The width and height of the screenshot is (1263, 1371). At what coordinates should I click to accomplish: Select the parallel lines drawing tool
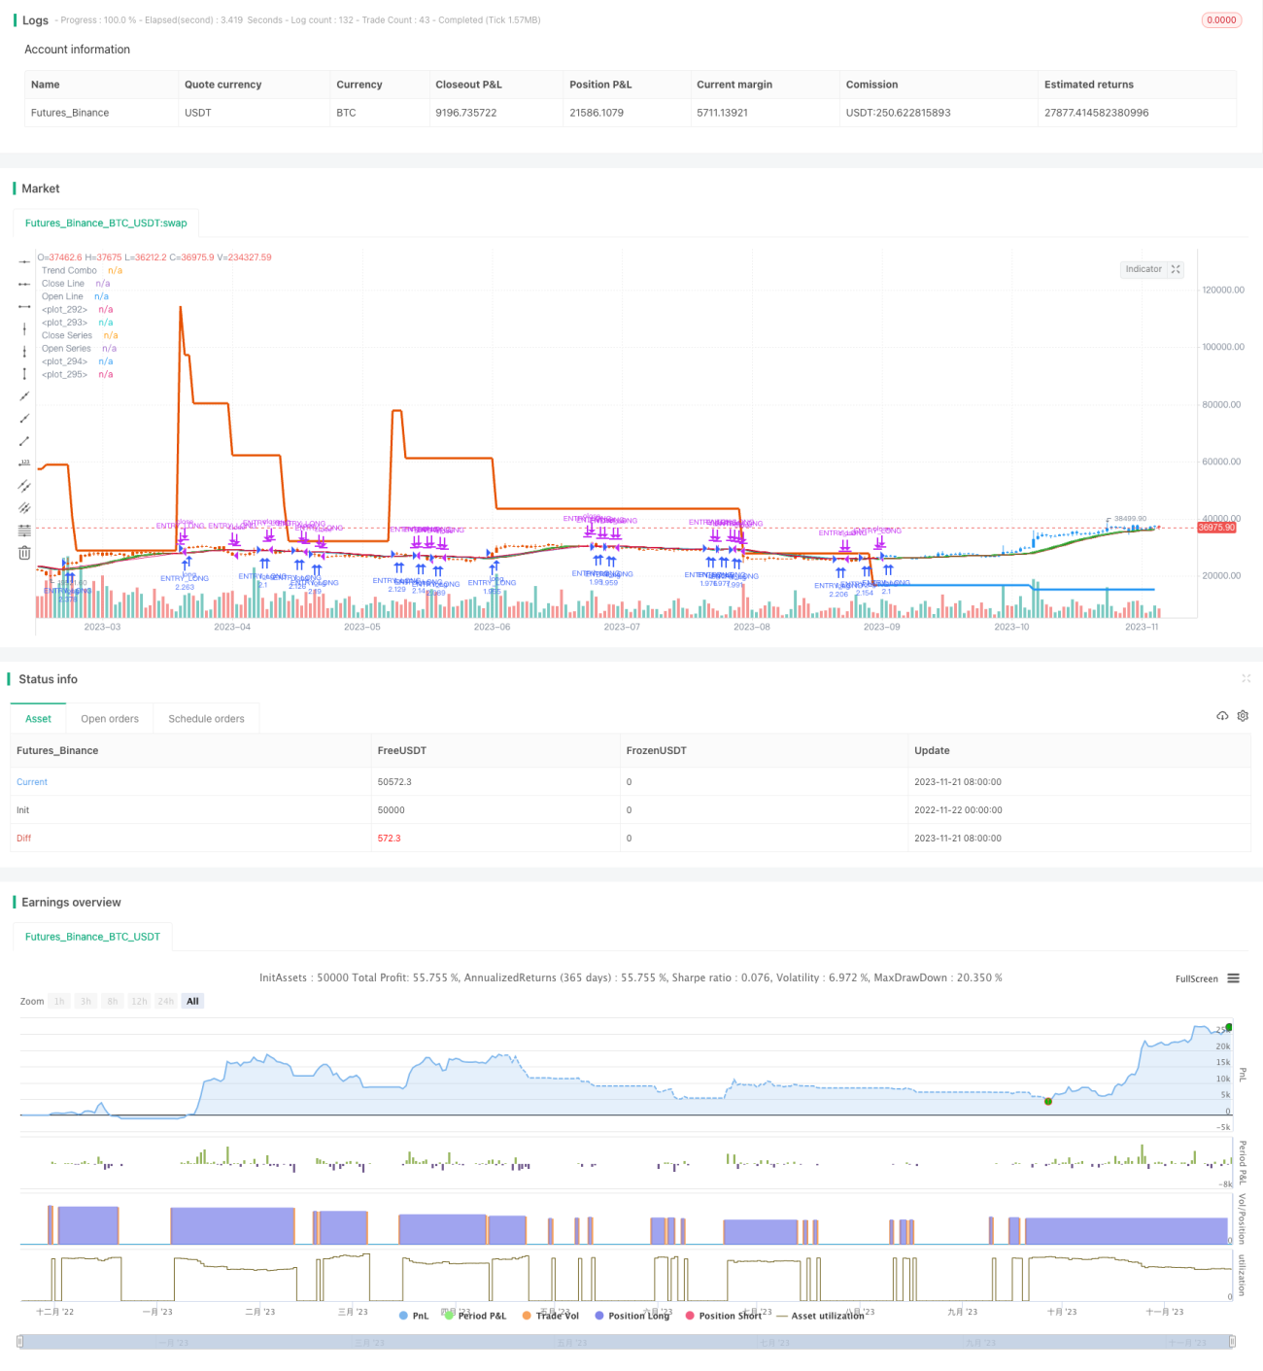click(x=24, y=486)
